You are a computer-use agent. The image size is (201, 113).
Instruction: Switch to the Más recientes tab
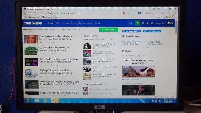tap(50, 30)
